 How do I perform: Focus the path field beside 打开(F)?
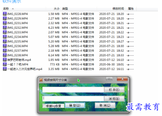[73, 90]
